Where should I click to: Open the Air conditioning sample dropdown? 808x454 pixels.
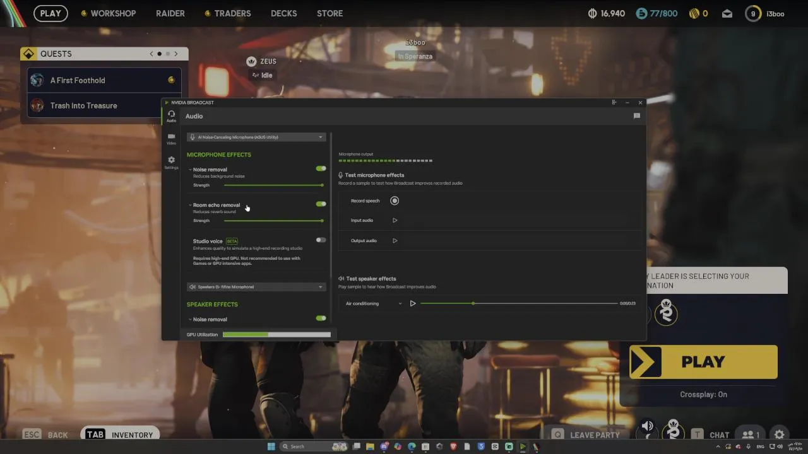(374, 303)
